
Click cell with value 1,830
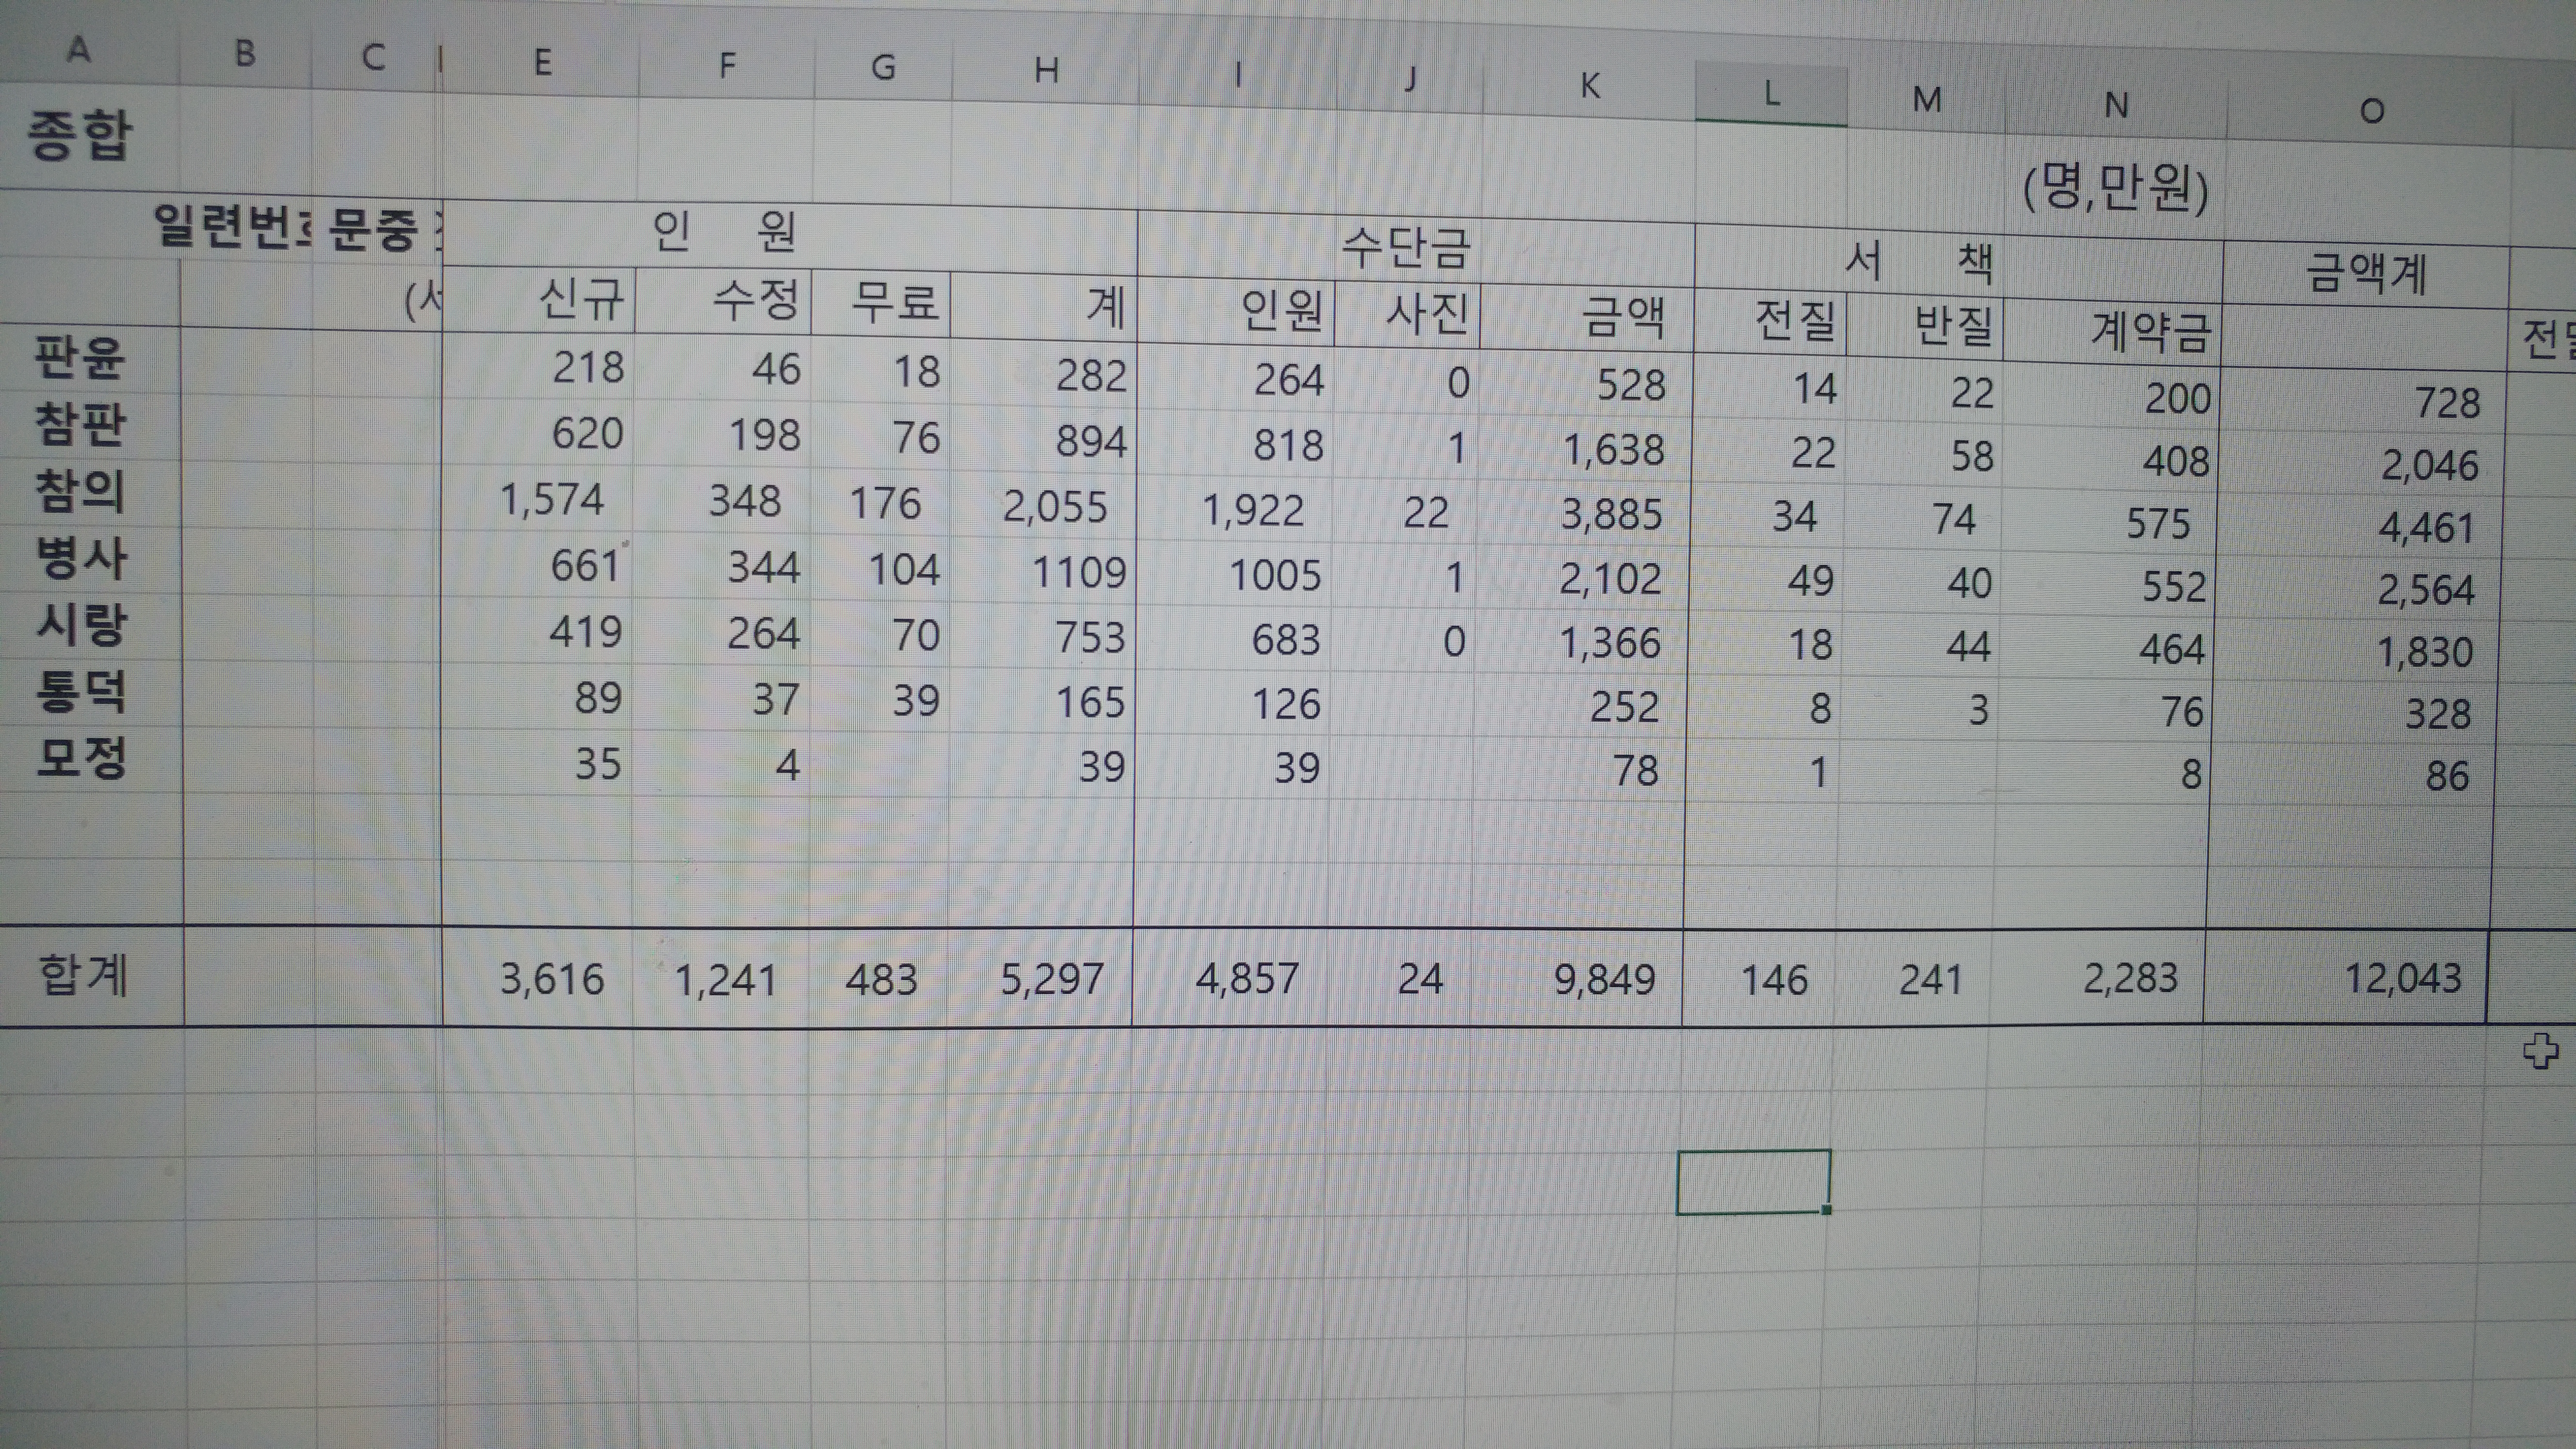(x=2425, y=653)
